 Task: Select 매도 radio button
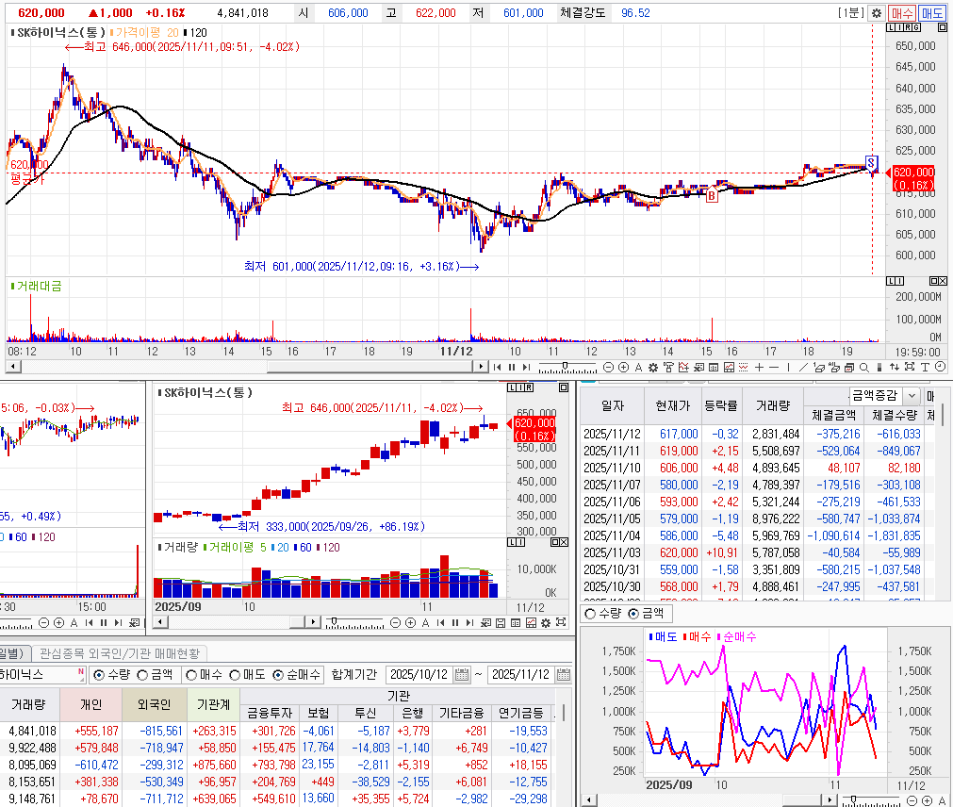point(236,674)
